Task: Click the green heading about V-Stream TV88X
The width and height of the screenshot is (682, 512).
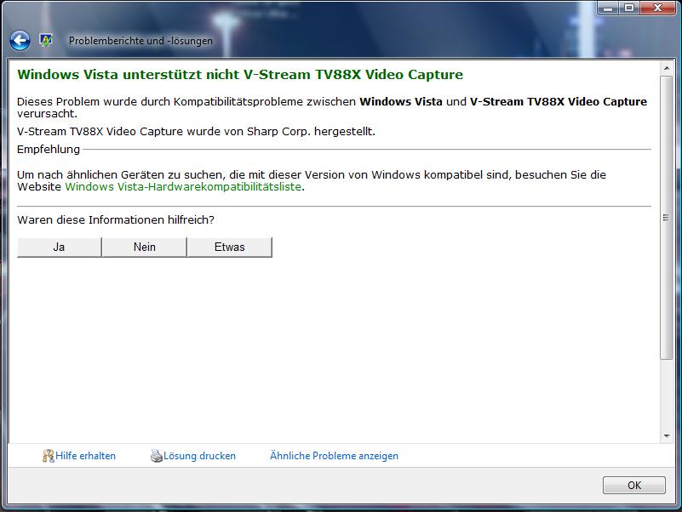Action: tap(240, 75)
